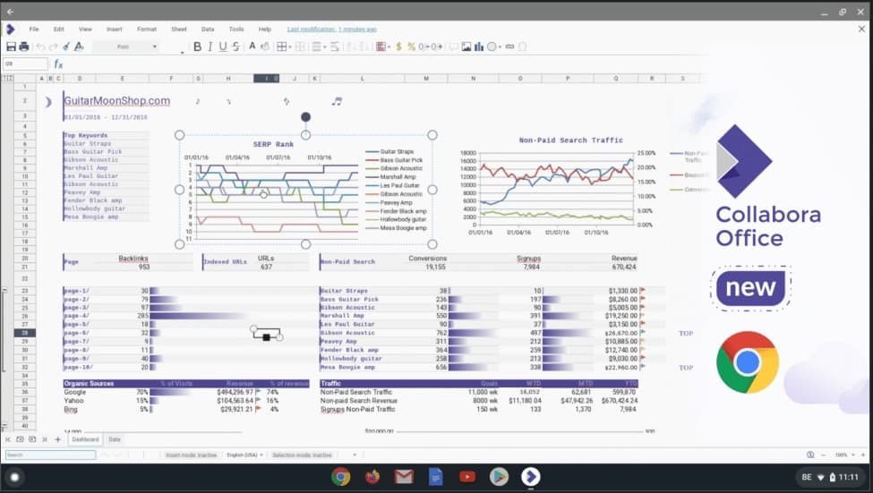The height and width of the screenshot is (493, 873).
Task: Open Play Store from the shelf
Action: pos(499,477)
